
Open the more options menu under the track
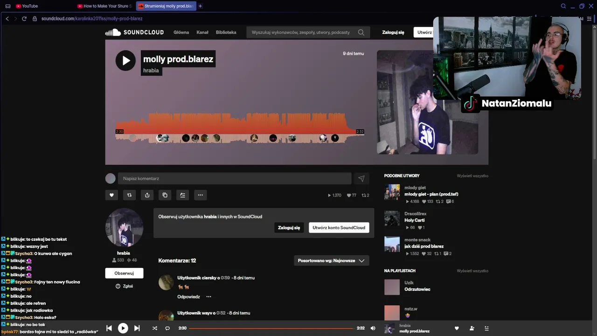[x=200, y=195]
